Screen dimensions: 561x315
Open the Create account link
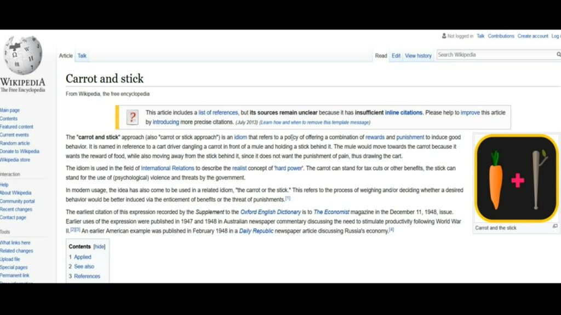coord(533,36)
